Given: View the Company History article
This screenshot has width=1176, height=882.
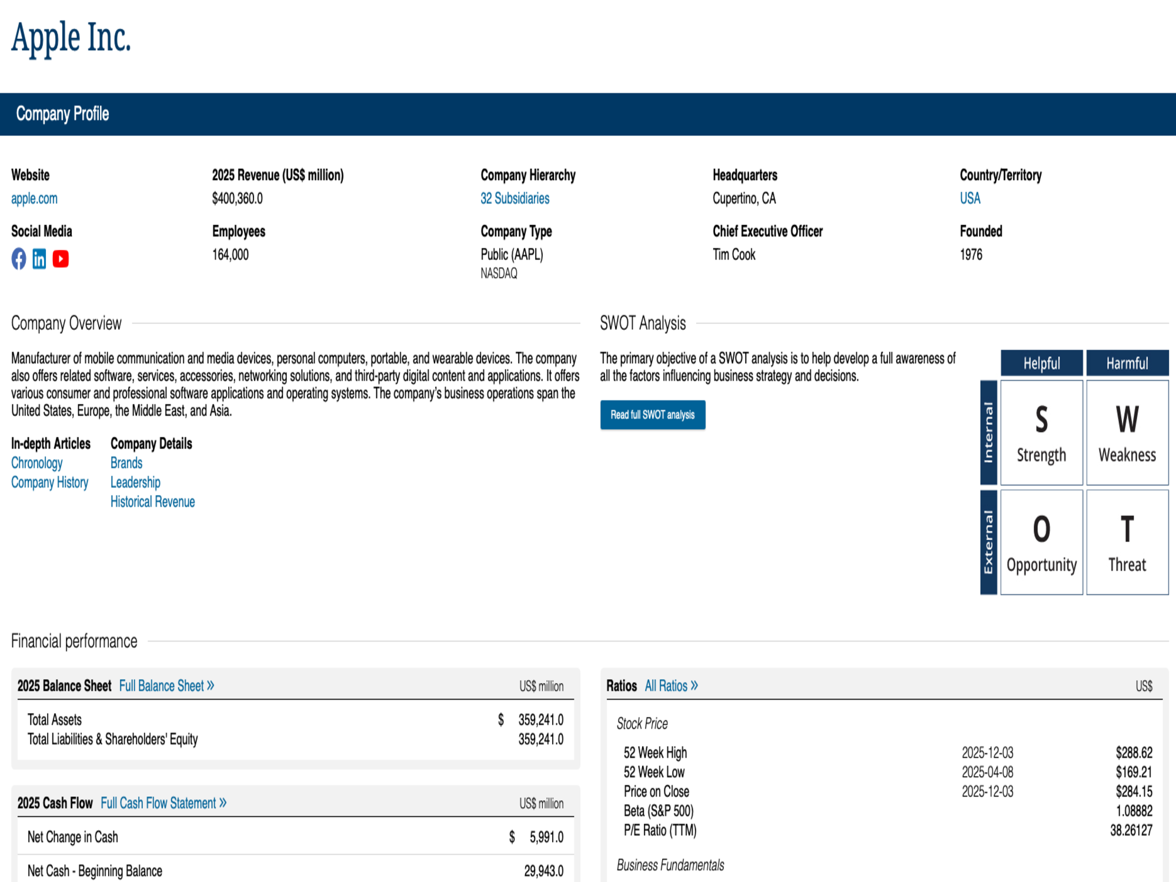Looking at the screenshot, I should (49, 483).
